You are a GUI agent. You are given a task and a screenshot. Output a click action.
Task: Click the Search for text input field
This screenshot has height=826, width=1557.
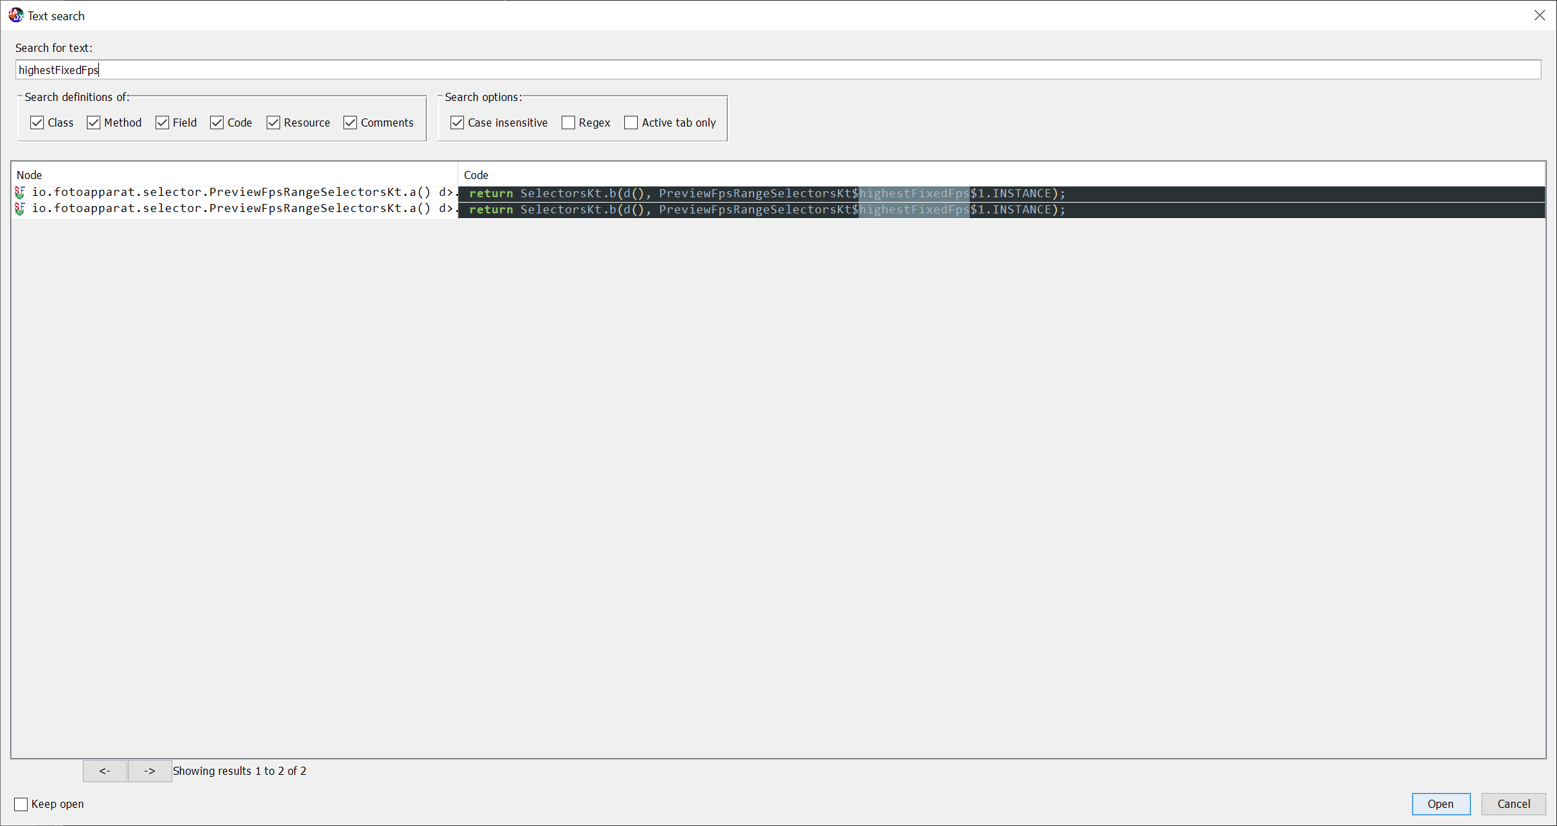tap(778, 69)
